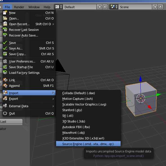166x166 pixels.
Task: Expand the Open Recent submenu
Action: [x=28, y=24]
